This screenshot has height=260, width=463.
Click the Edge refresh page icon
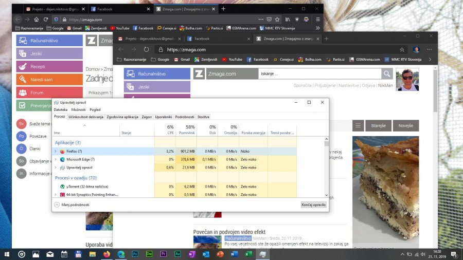pos(147,50)
